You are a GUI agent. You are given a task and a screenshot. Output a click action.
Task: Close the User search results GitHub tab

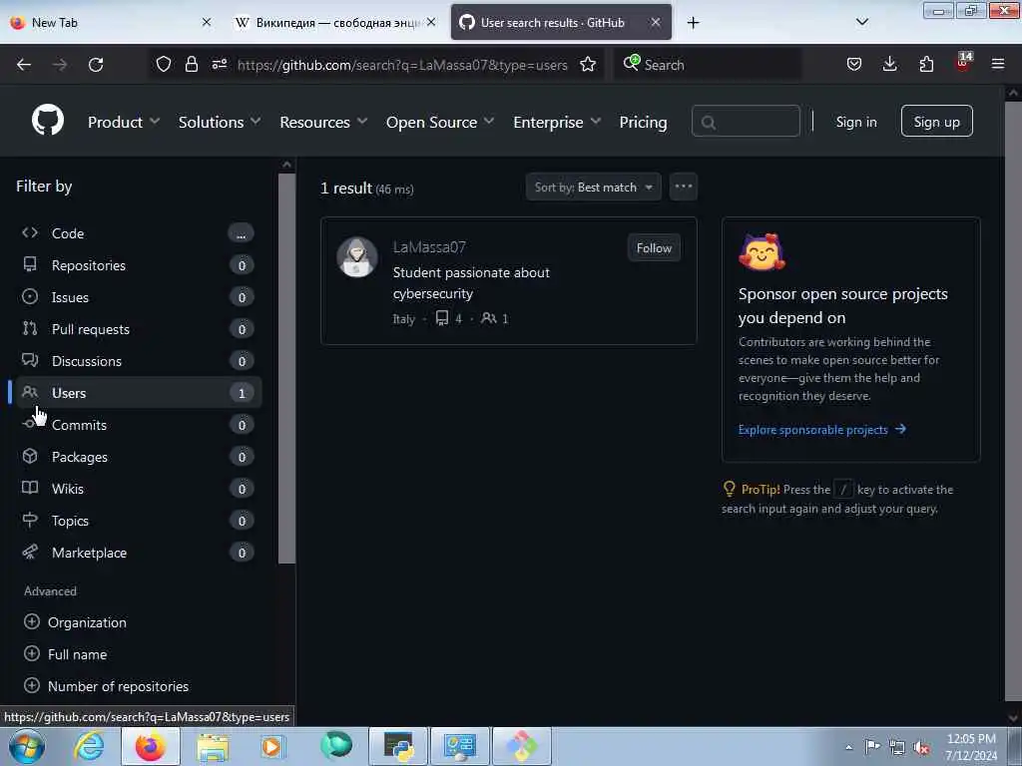pos(656,22)
